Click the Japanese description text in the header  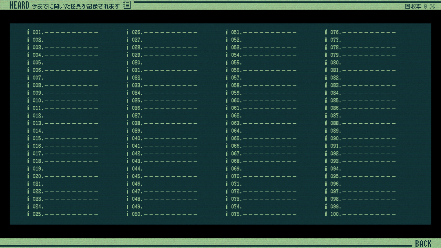(x=76, y=6)
